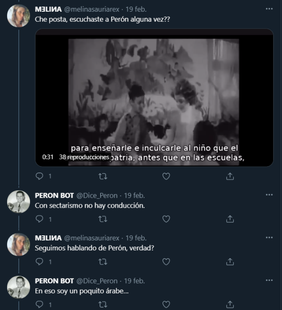Open the 19 feb. timestamp on video tweet
The height and width of the screenshot is (310, 282).
tap(136, 9)
